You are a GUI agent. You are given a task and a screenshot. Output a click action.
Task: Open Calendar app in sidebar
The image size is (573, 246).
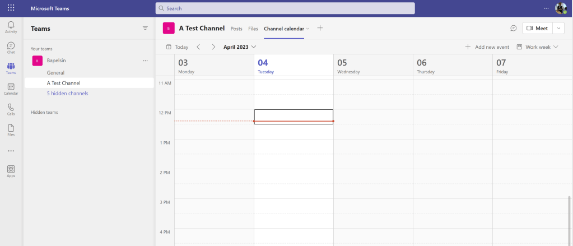pyautogui.click(x=11, y=89)
